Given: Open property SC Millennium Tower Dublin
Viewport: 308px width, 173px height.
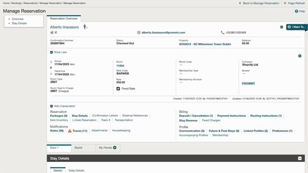Looking at the screenshot, I should tap(205, 44).
